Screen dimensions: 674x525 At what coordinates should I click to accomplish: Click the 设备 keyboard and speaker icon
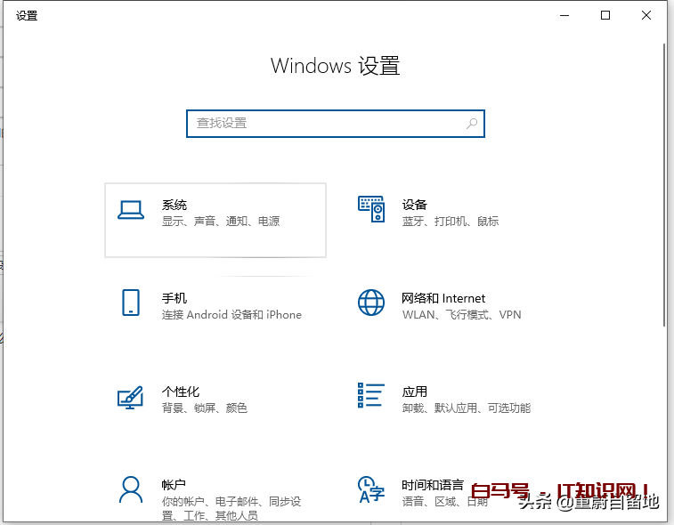click(x=371, y=209)
